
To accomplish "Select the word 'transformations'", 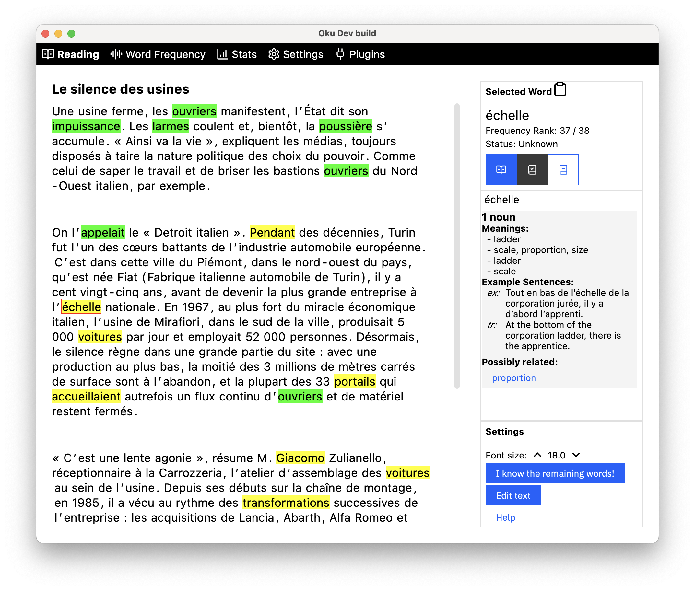I will [x=286, y=503].
